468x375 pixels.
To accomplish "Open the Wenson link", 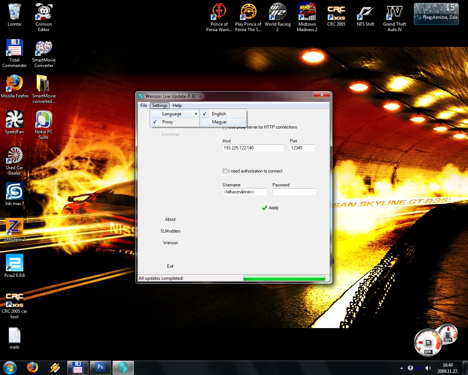I will click(x=170, y=243).
